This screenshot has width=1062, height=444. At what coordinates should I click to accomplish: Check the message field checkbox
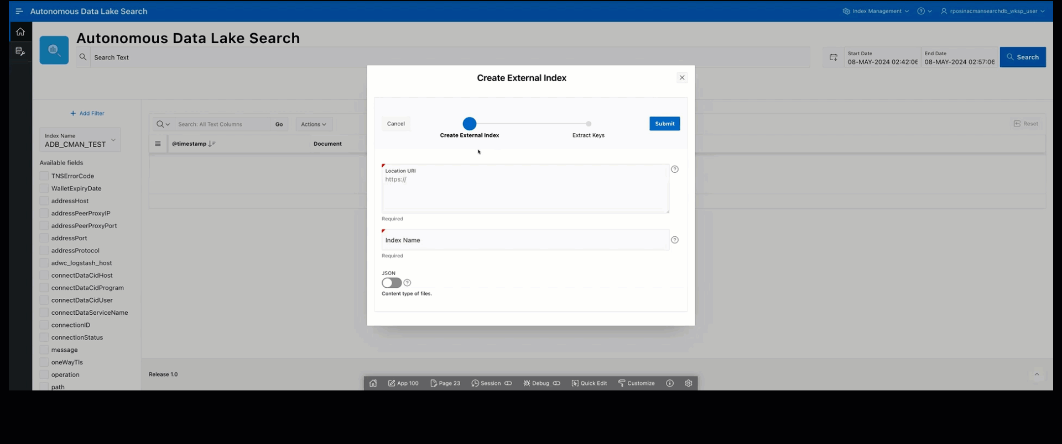[x=44, y=350]
